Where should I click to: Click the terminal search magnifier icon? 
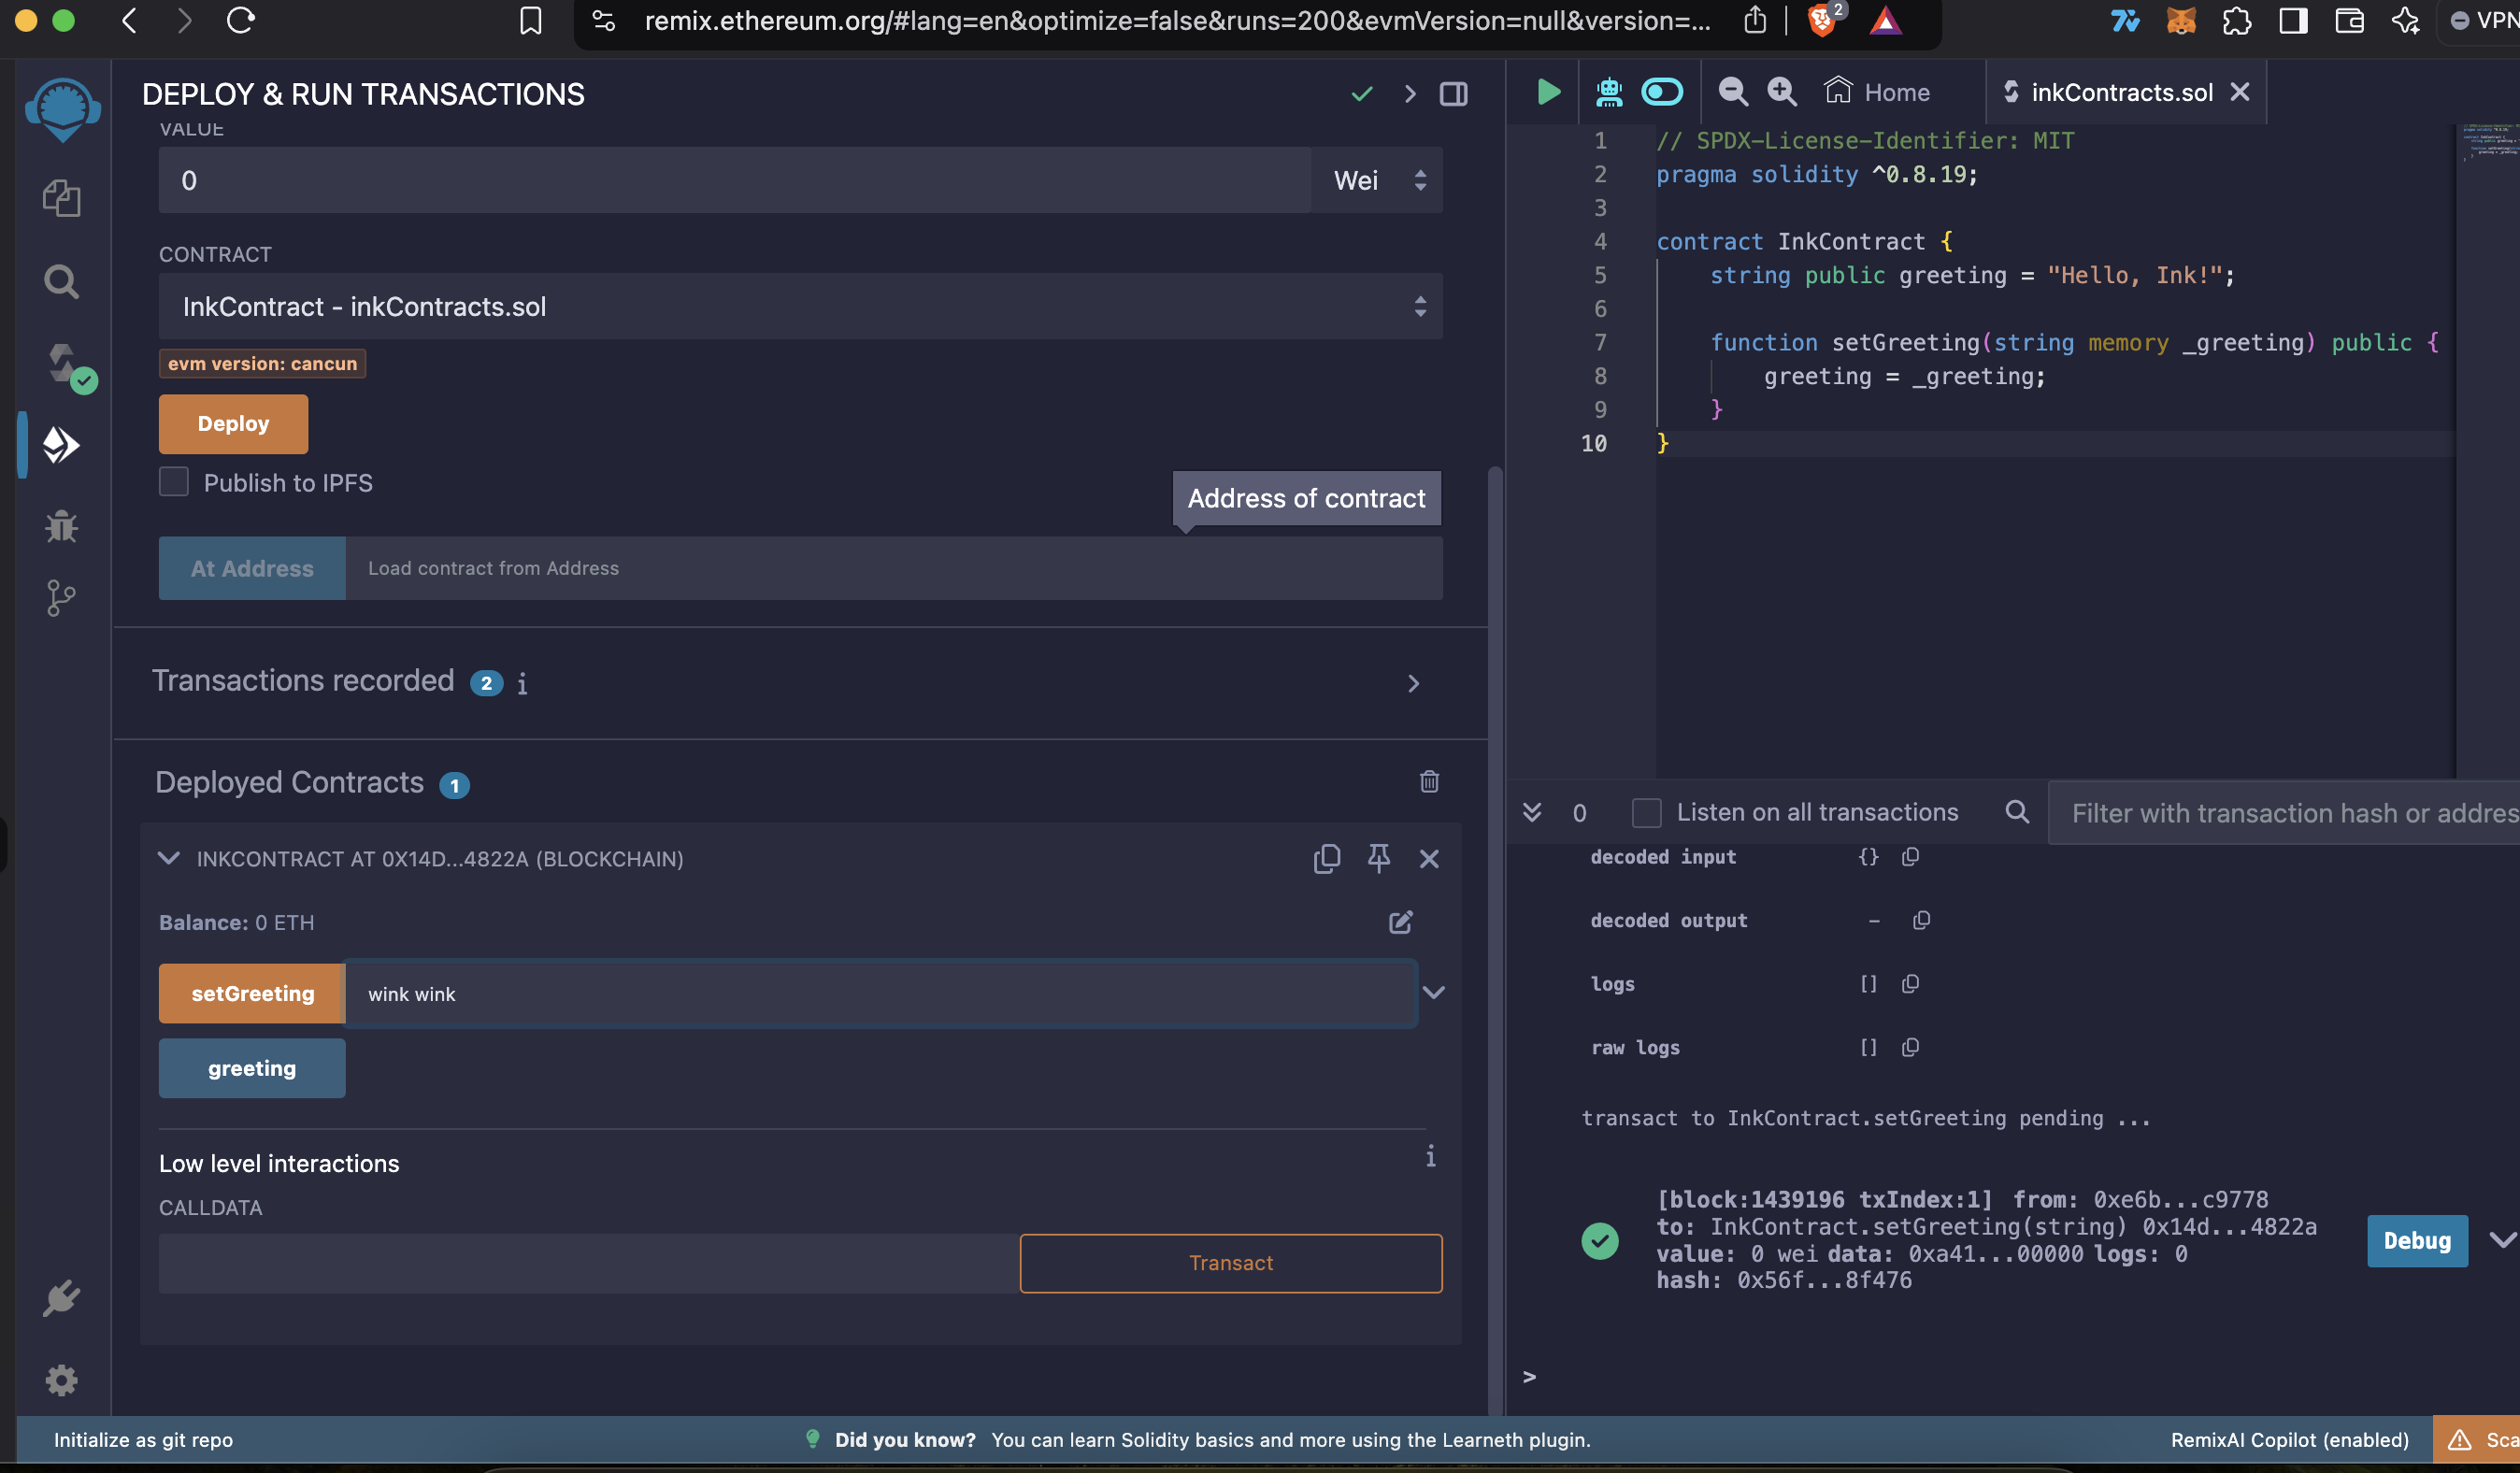(2017, 812)
